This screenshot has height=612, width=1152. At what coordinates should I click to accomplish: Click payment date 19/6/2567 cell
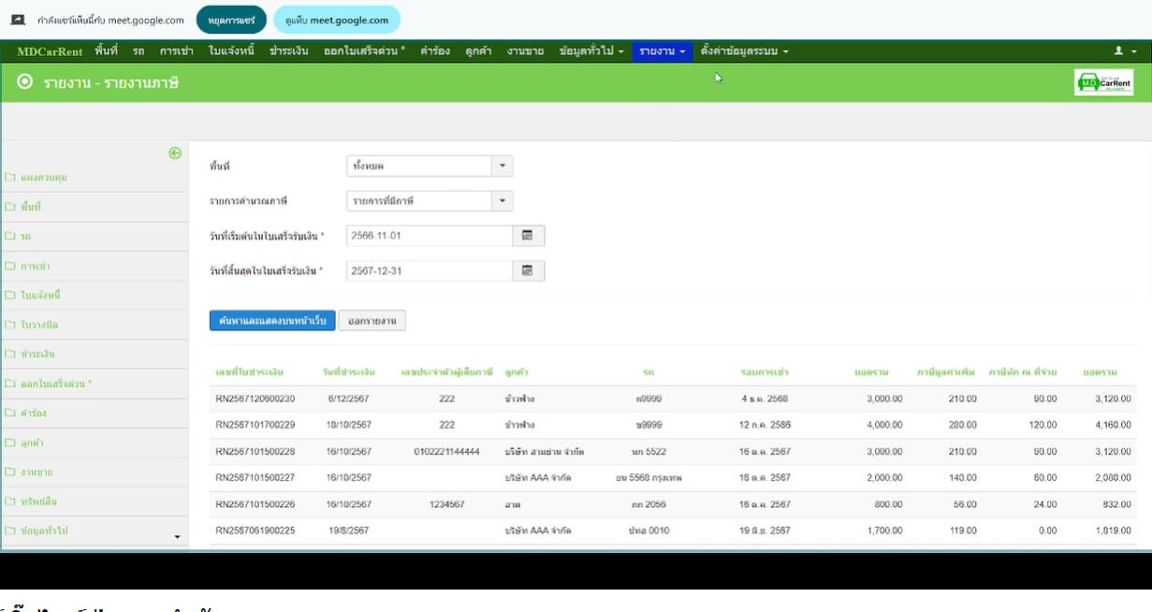(x=349, y=531)
